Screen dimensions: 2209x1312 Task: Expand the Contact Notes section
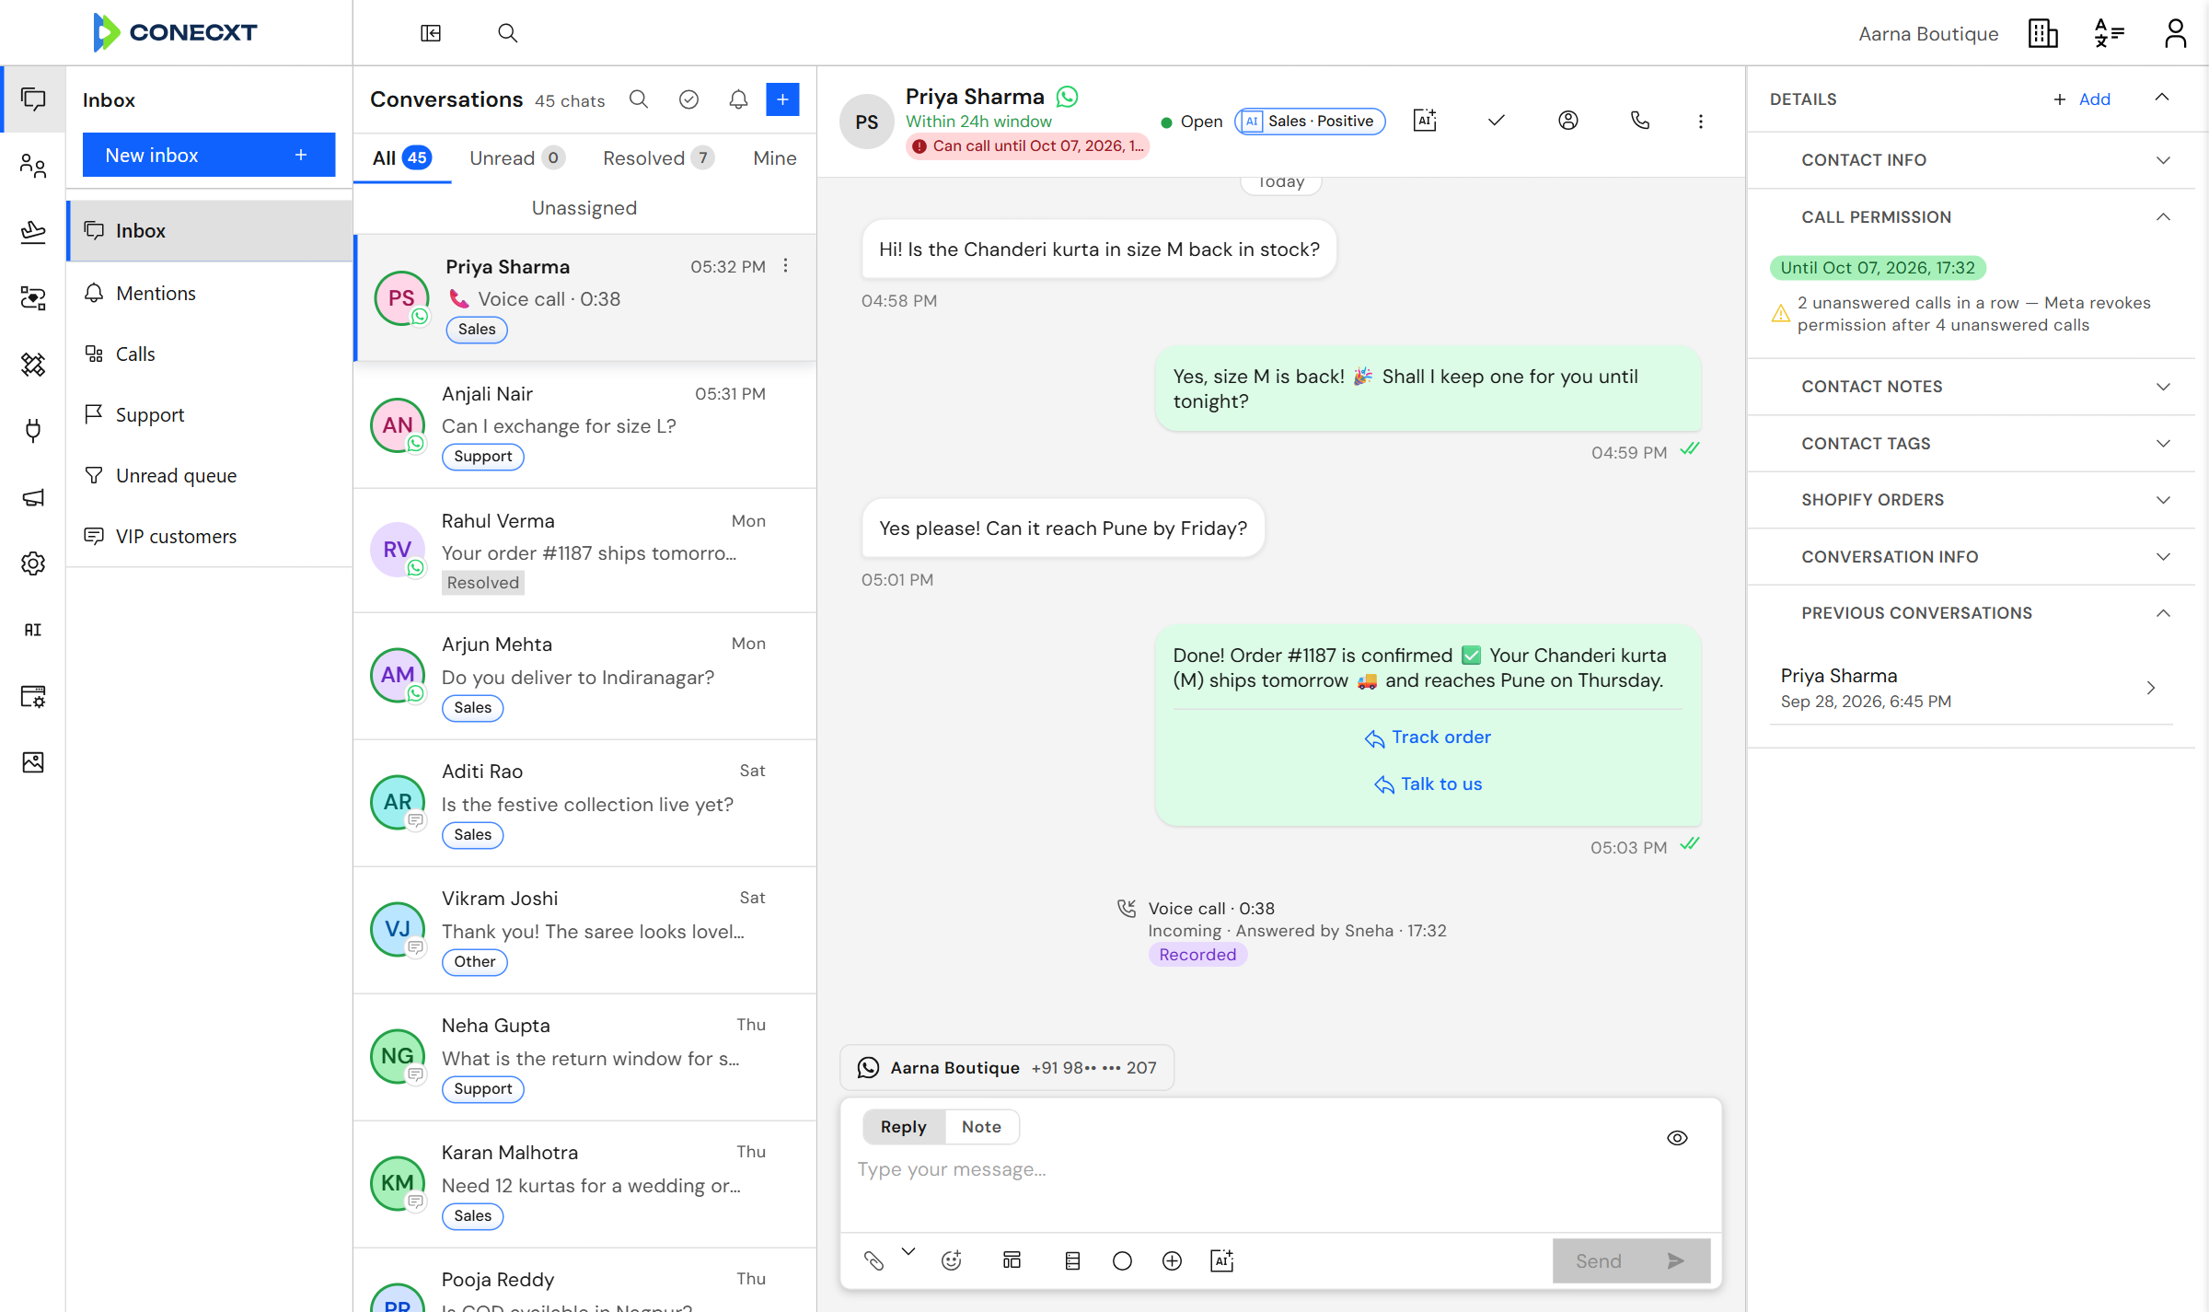point(1971,387)
